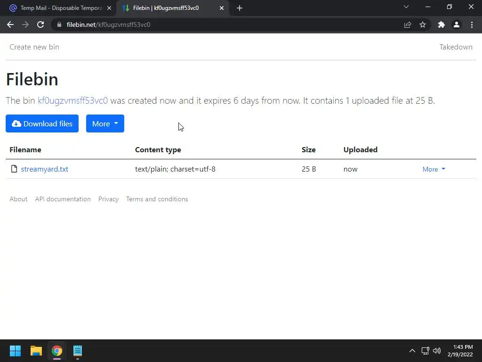Open the Extensions puzzle icon
Image resolution: width=482 pixels, height=362 pixels.
click(442, 25)
